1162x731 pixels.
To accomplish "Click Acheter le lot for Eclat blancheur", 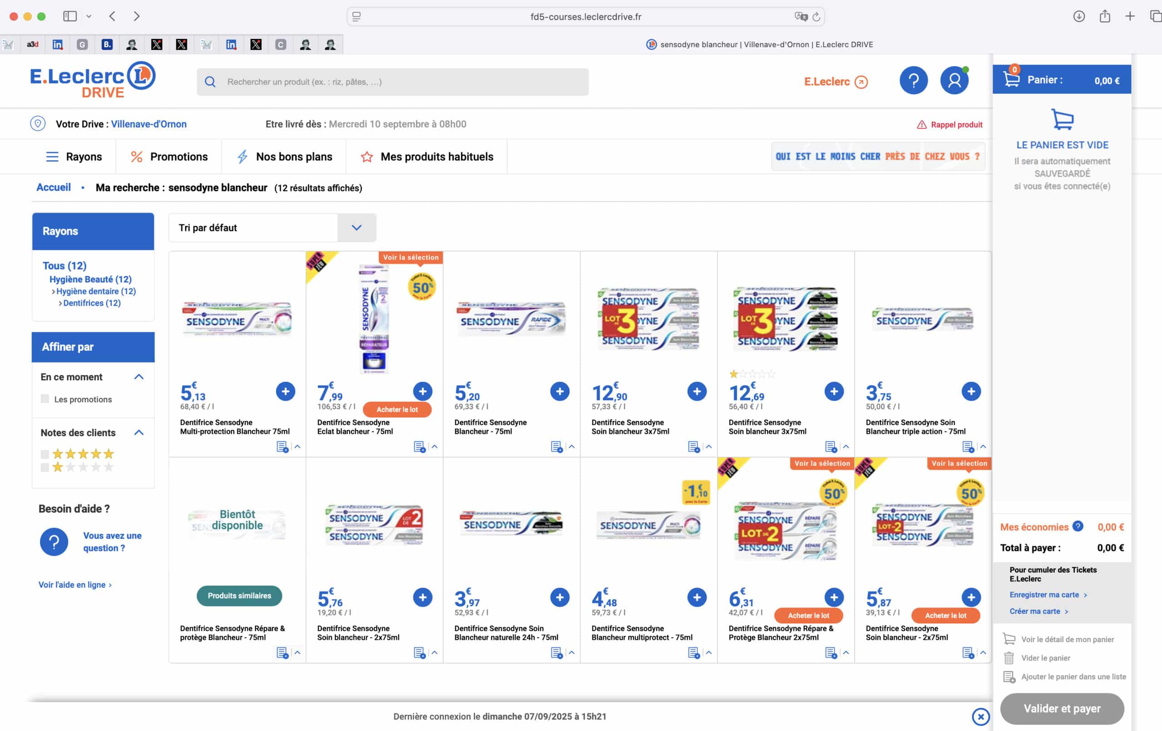I will tap(397, 409).
